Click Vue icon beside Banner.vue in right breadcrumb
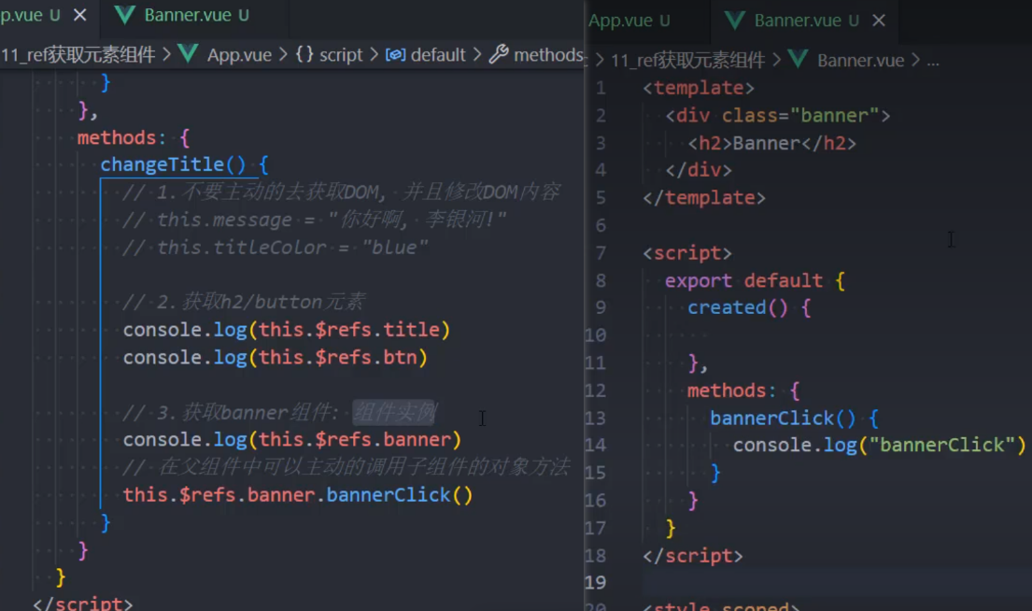Image resolution: width=1032 pixels, height=611 pixels. 798,60
